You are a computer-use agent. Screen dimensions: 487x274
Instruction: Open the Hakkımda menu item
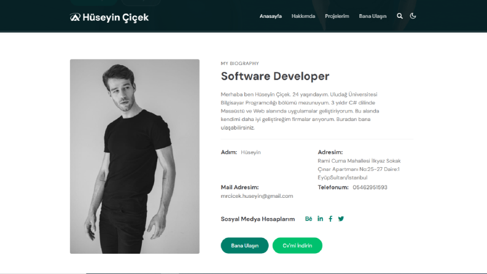point(303,16)
